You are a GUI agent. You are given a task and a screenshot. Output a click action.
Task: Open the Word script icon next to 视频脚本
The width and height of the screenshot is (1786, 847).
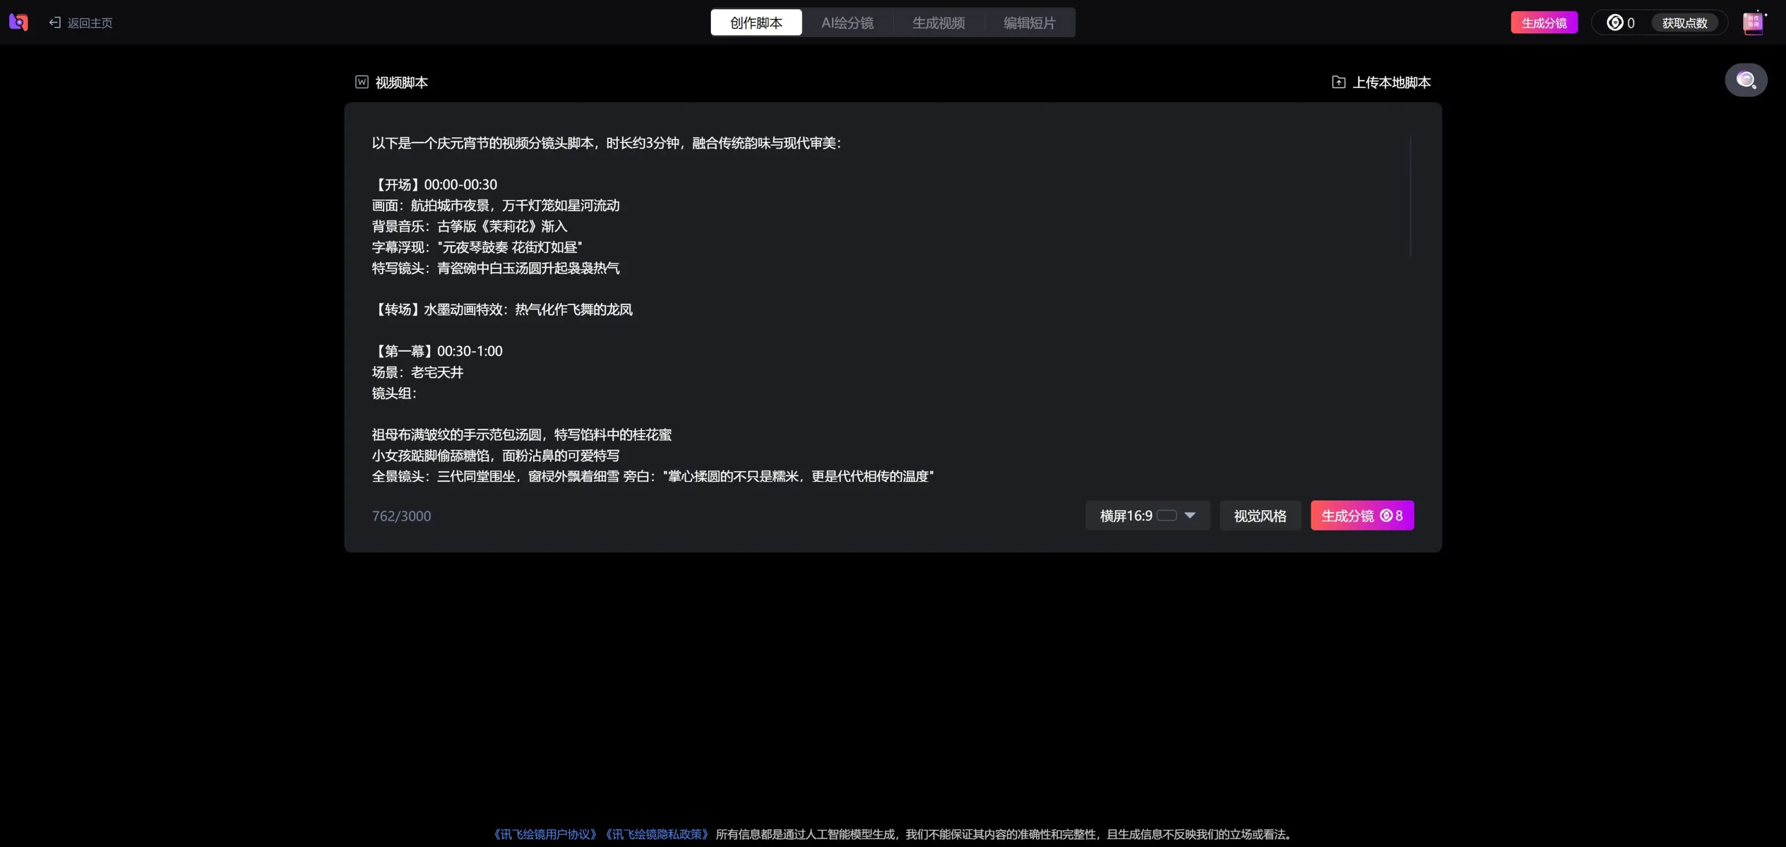click(361, 82)
